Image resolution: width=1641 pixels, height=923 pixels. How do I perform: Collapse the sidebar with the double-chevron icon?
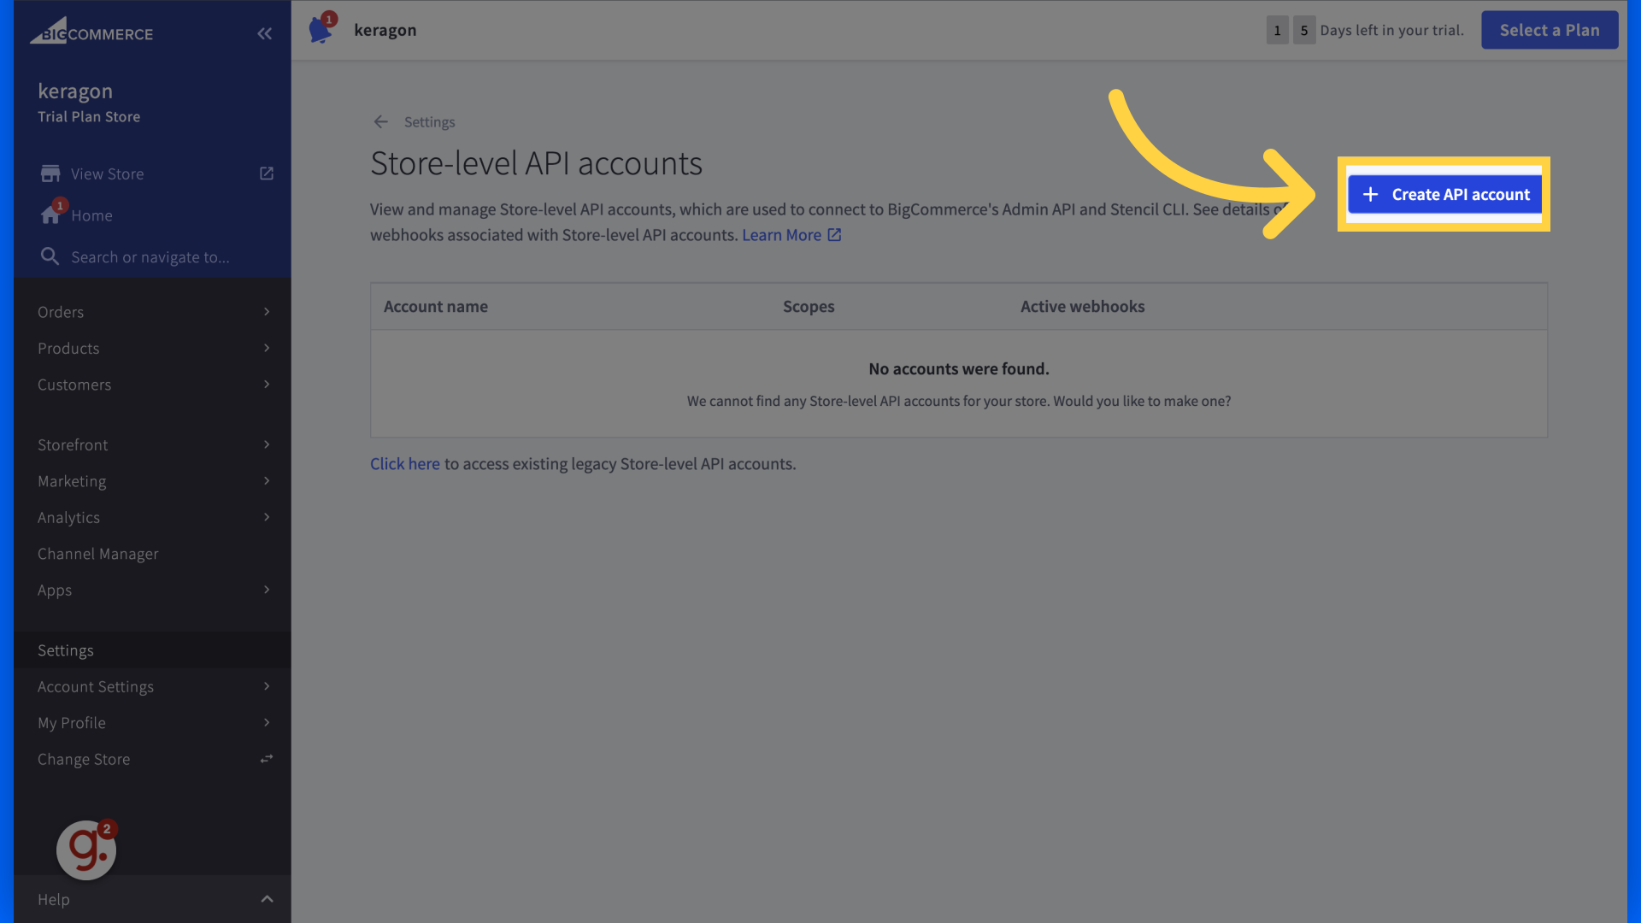(264, 33)
